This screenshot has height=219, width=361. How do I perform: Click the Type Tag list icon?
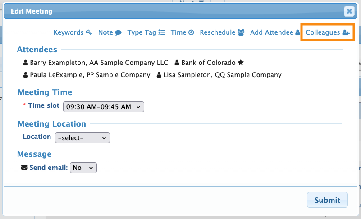click(x=162, y=32)
